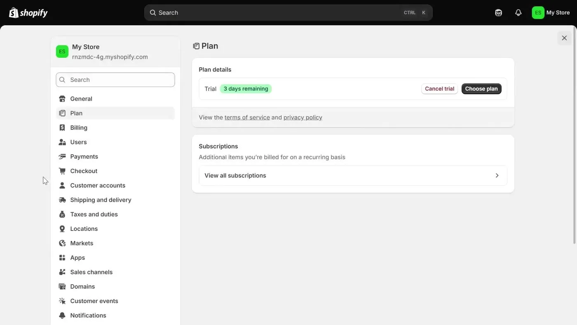Screen dimensions: 577x325
Task: Click the Billing receipt icon
Action: (x=62, y=128)
